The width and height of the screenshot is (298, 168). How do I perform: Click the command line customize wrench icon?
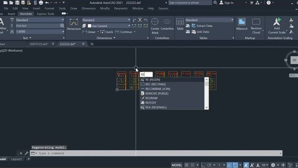pos(27,154)
